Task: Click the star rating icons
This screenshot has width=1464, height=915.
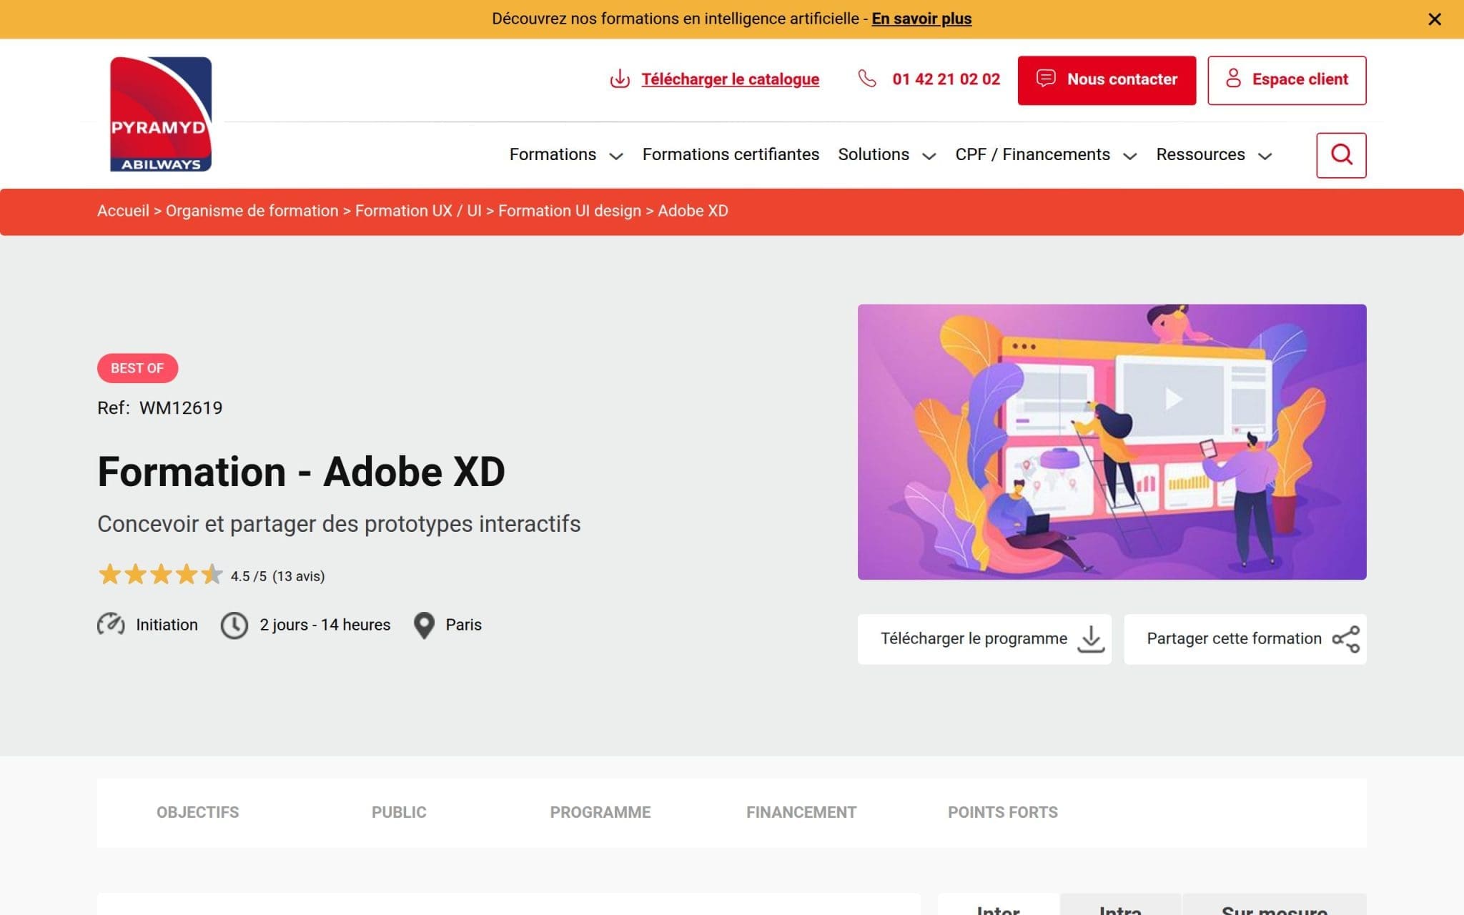Action: (161, 574)
